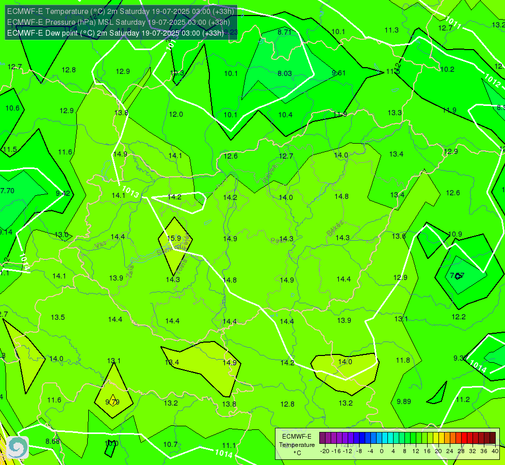Click the 10.2 temperature value
This screenshot has height=465, width=505.
(x=447, y=69)
